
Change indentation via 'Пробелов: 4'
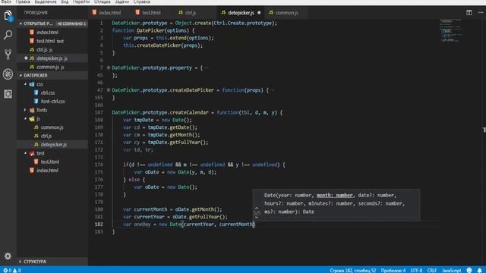pyautogui.click(x=393, y=270)
